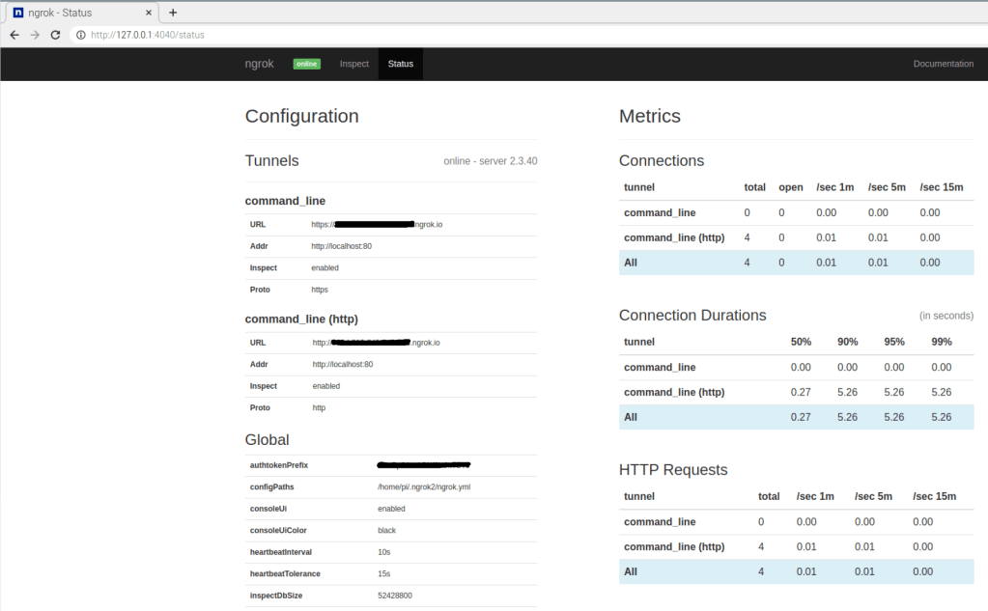This screenshot has width=988, height=611.
Task: Open the Documentation link
Action: 943,64
